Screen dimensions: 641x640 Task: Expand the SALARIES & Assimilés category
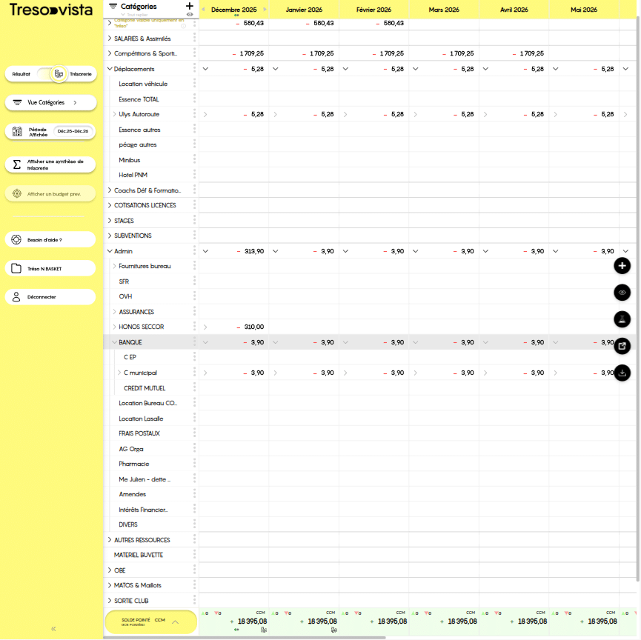110,39
